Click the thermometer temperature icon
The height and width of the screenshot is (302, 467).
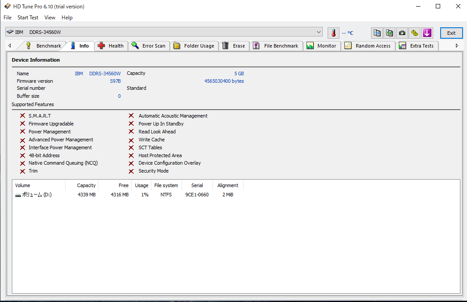click(333, 33)
